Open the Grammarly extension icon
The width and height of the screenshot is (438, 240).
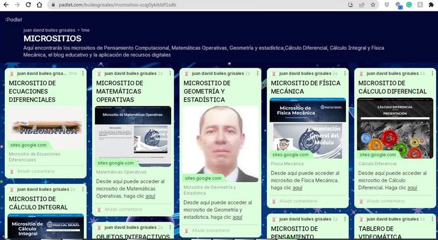pos(409,4)
